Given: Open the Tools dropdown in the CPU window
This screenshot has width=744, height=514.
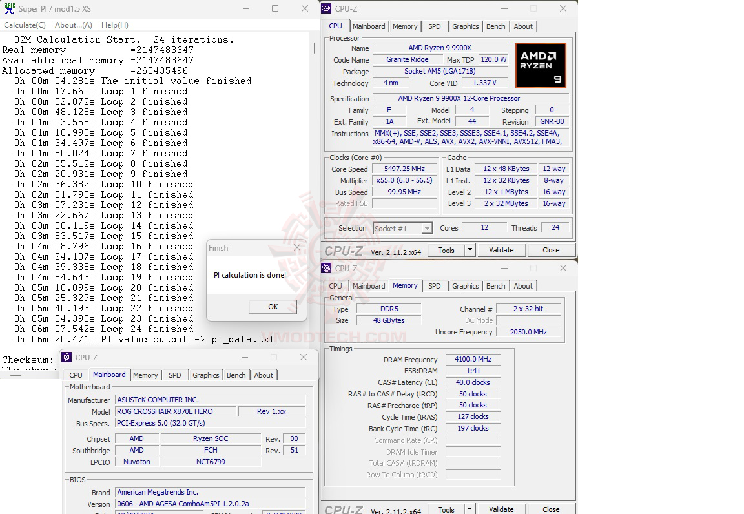Looking at the screenshot, I should [470, 250].
